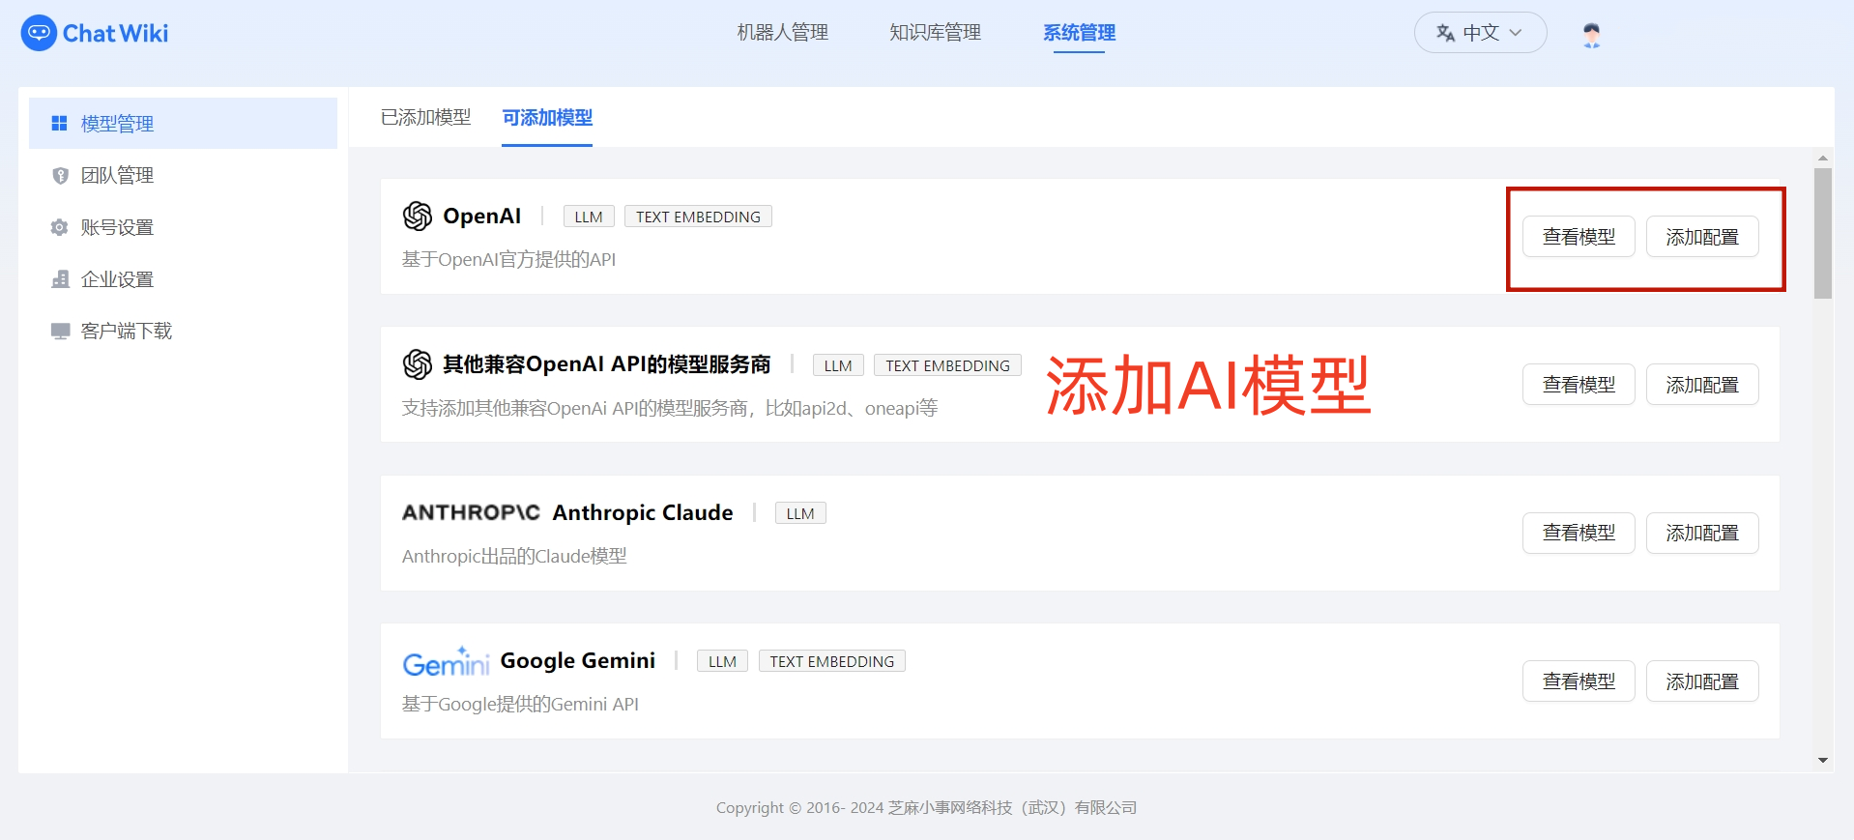Click the LLM tag on Anthropic Claude
This screenshot has width=1854, height=840.
pos(800,513)
